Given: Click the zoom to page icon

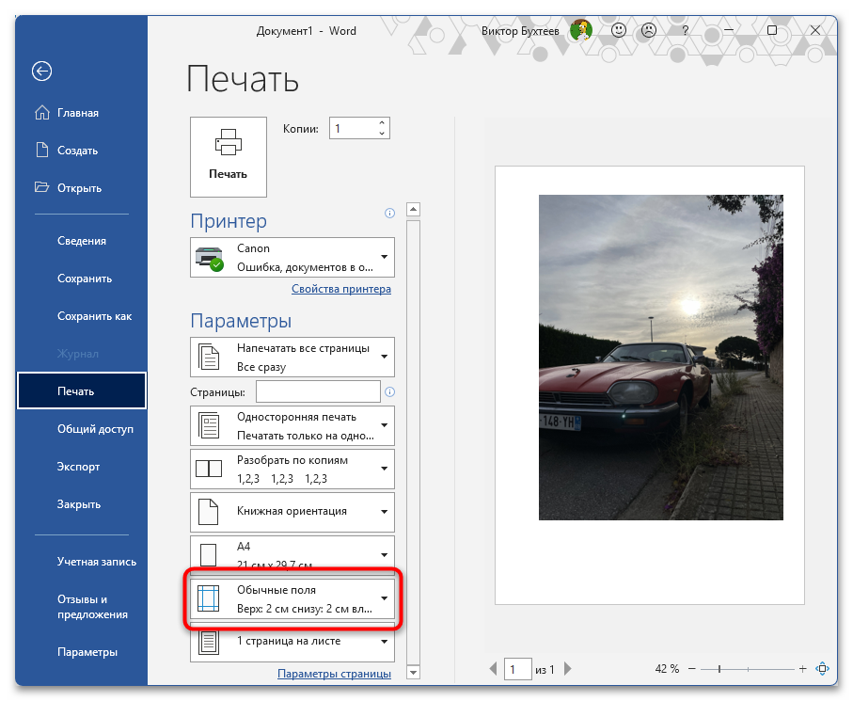Looking at the screenshot, I should point(823,669).
